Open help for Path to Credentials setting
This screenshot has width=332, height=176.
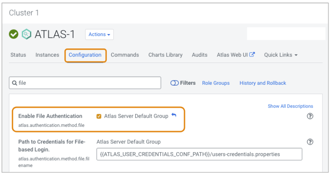pyautogui.click(x=310, y=142)
